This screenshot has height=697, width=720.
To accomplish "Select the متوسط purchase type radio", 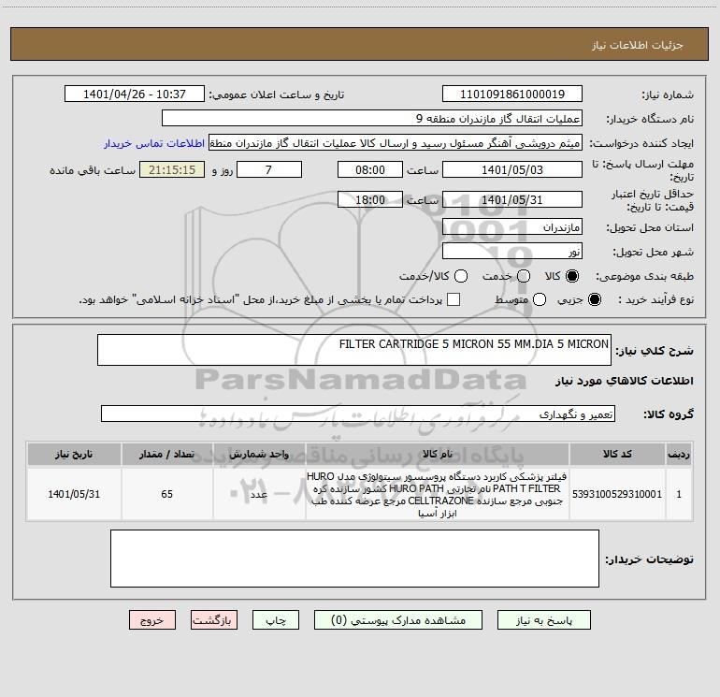I will (540, 299).
